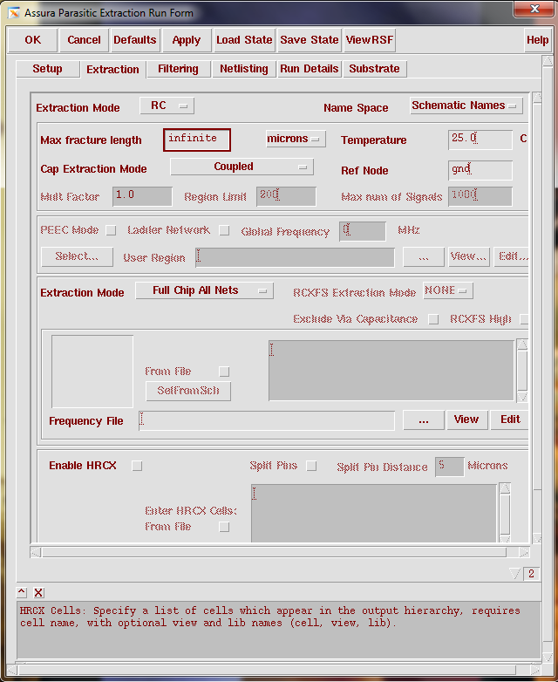Click the numbered 2 indicator button
The image size is (558, 682).
click(x=531, y=574)
